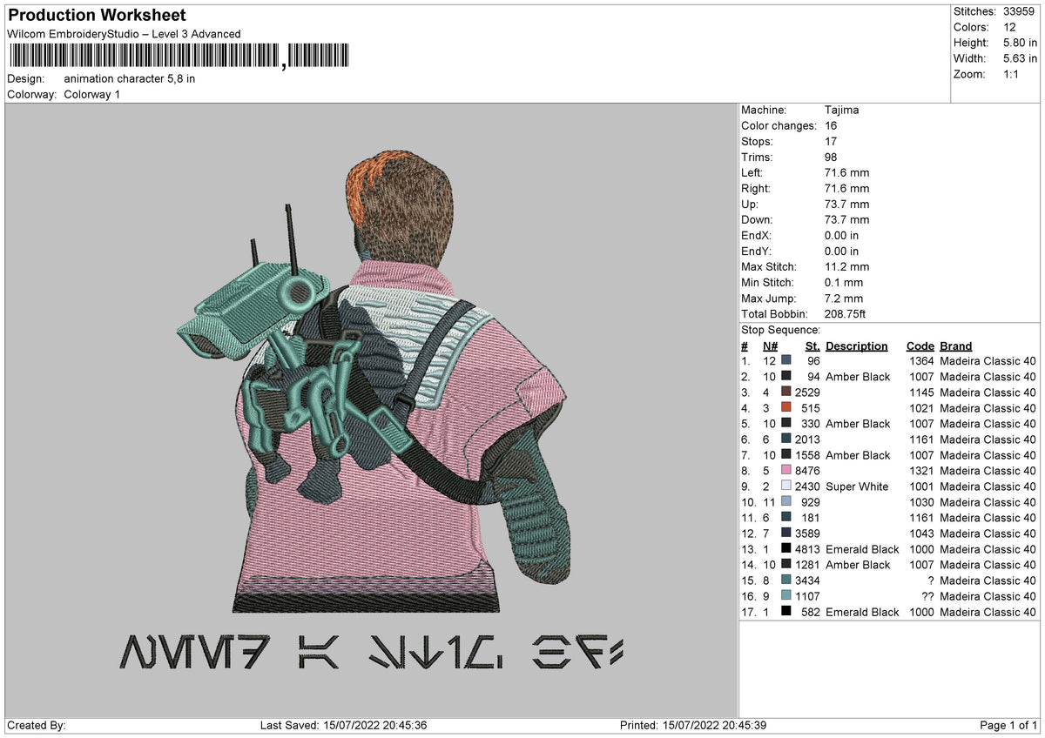
Task: Click the "Code" column header
Action: click(920, 346)
